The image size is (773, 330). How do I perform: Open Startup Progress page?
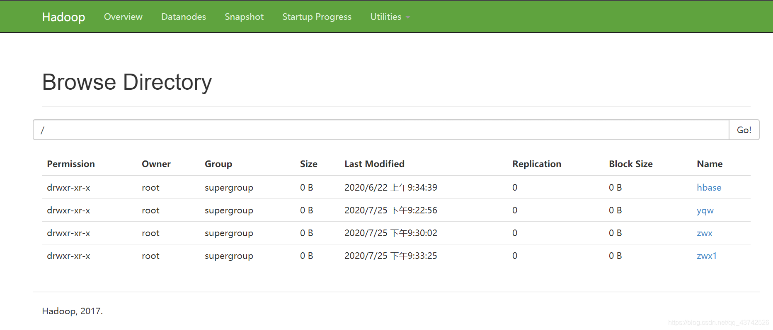317,17
